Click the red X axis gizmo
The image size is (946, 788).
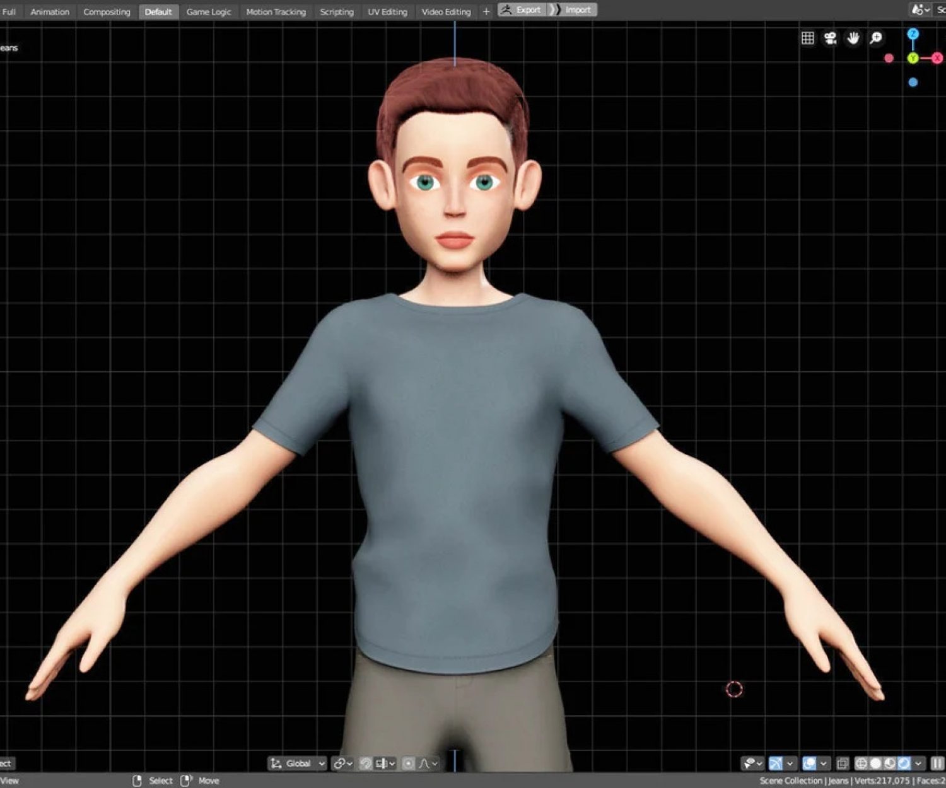[x=937, y=58]
